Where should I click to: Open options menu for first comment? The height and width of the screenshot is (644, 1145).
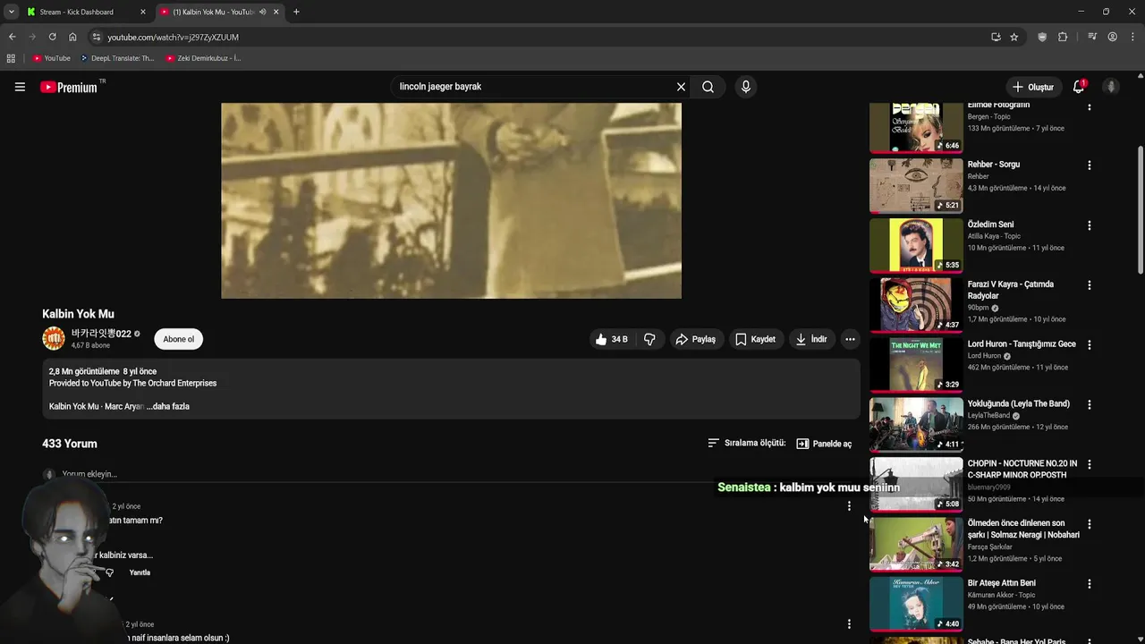[849, 506]
